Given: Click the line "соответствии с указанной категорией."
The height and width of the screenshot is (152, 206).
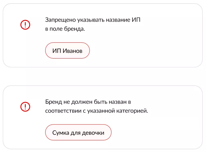Looking at the screenshot, I should point(97,111).
